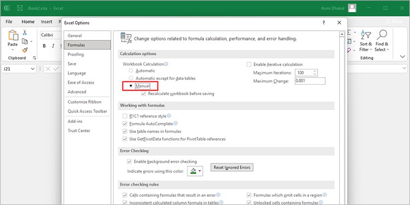The width and height of the screenshot is (410, 205).
Task: Open Sort & Filter in Editing group
Action: [366, 41]
